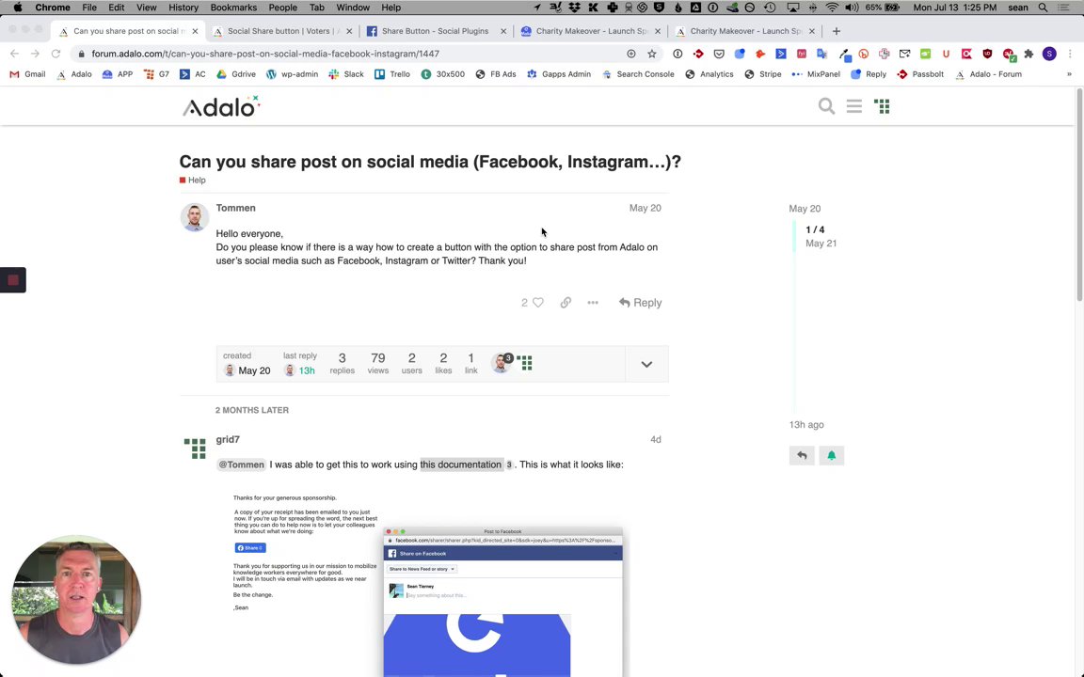Show more bookmarks with the overflow arrows
The image size is (1084, 677).
[1069, 74]
